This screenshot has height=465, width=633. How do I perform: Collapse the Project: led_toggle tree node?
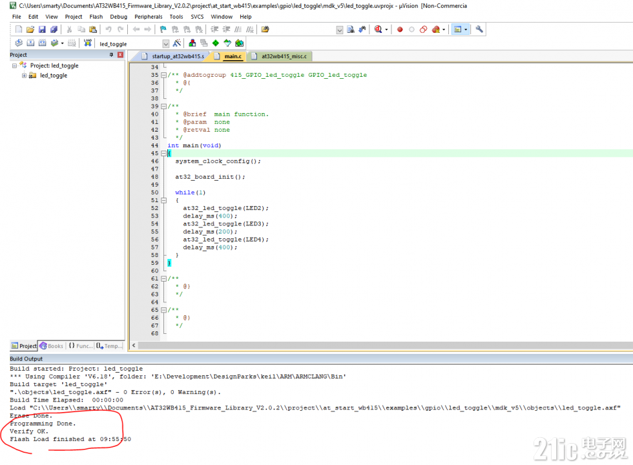pos(14,65)
